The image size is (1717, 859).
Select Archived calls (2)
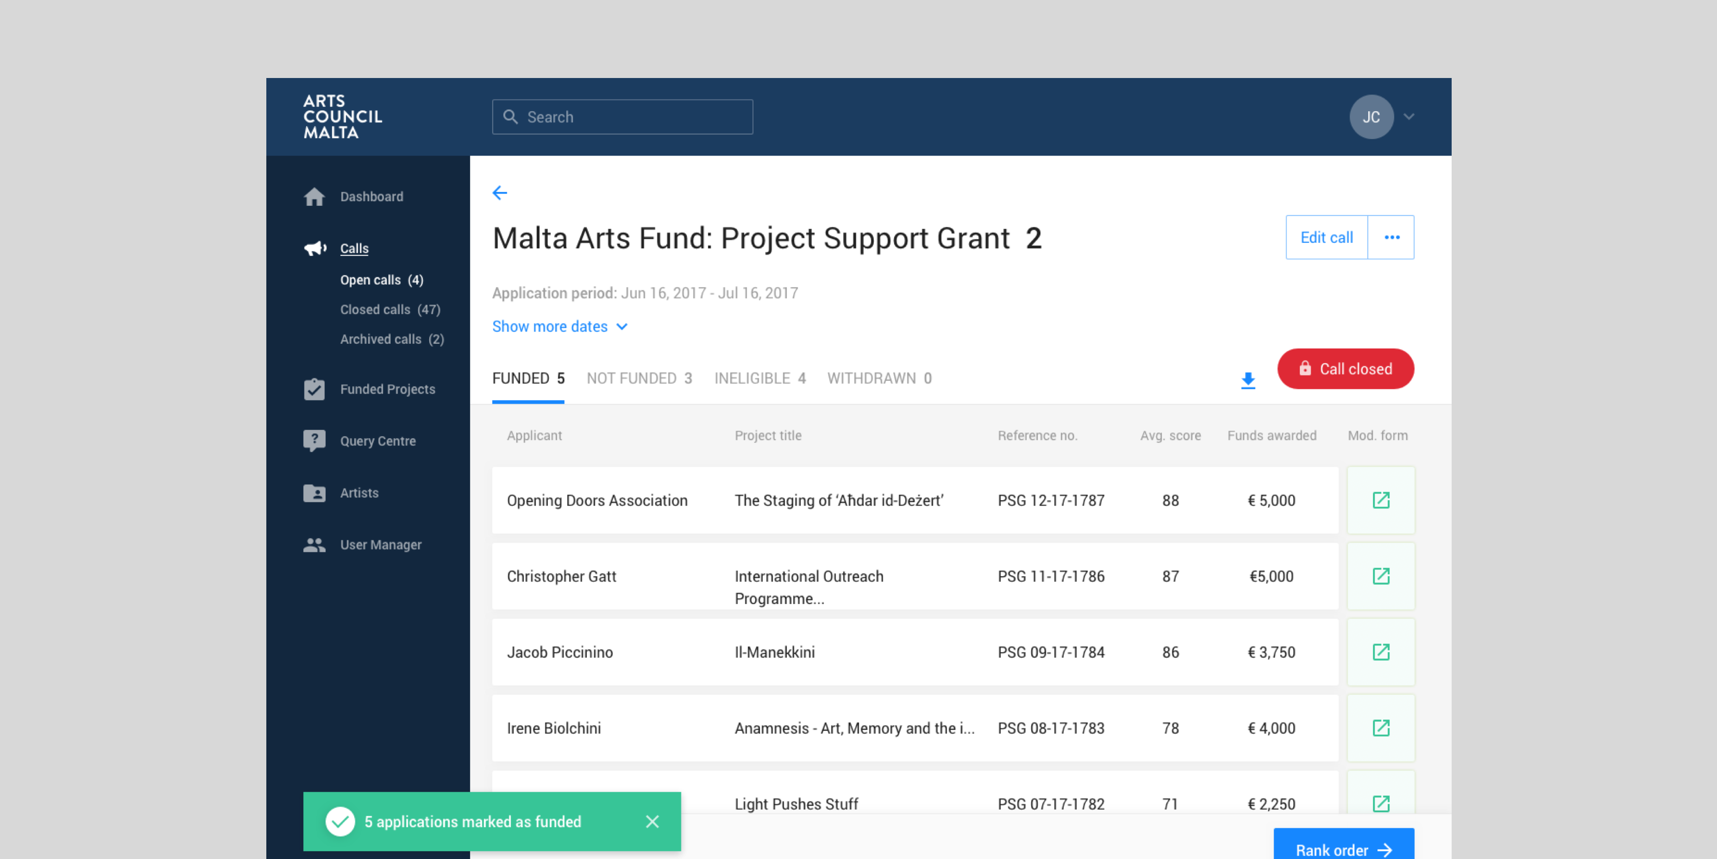(392, 339)
